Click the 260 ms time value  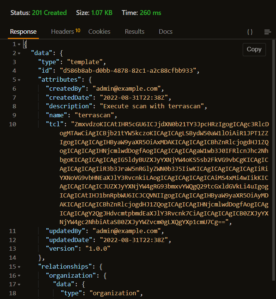150,13
